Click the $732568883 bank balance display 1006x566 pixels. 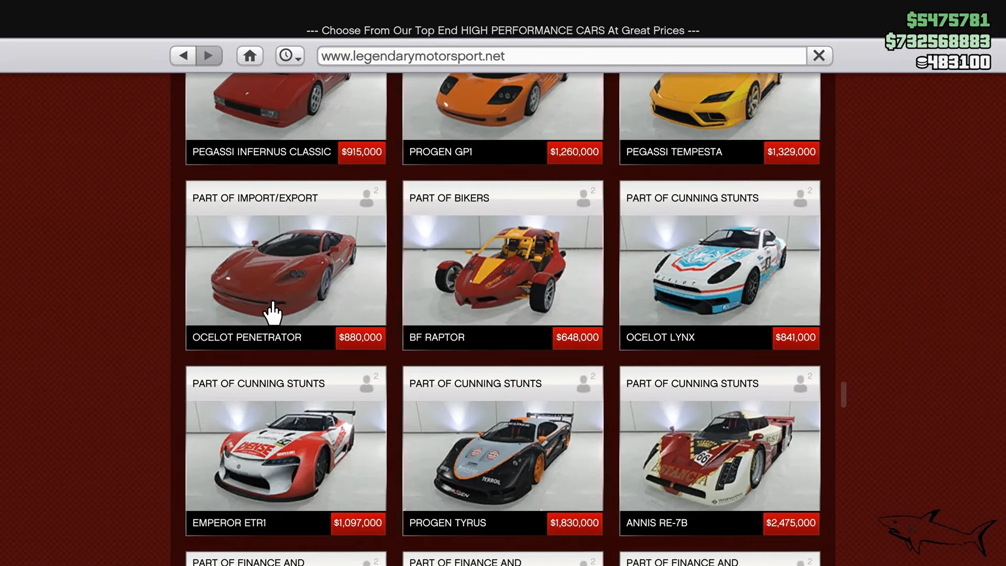coord(937,41)
